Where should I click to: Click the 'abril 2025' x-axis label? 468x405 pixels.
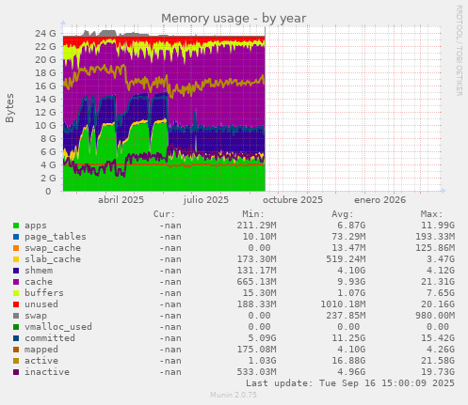click(121, 200)
